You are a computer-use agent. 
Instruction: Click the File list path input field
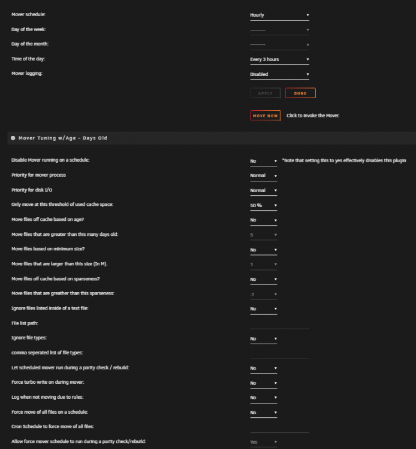click(x=279, y=324)
